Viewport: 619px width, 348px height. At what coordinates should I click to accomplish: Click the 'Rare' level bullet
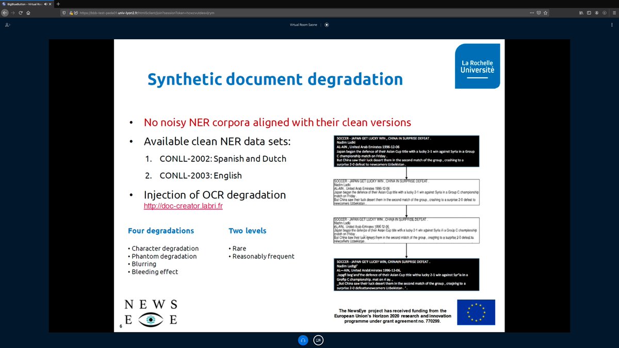(237, 248)
